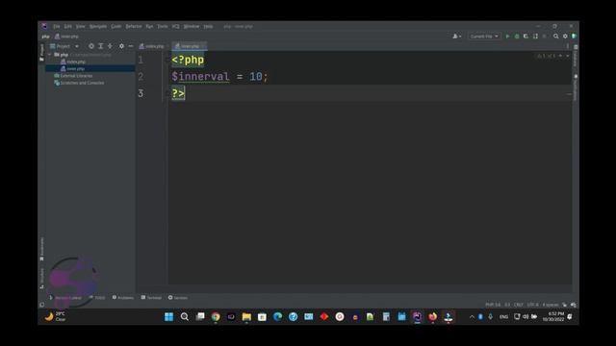This screenshot has width=616, height=346.
Task: Select External Libraries in project tree
Action: click(x=73, y=76)
